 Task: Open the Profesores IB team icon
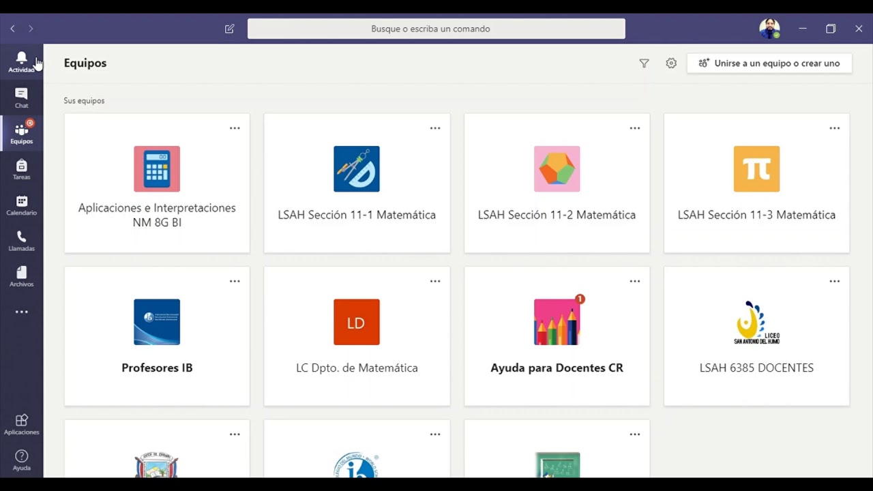[157, 322]
